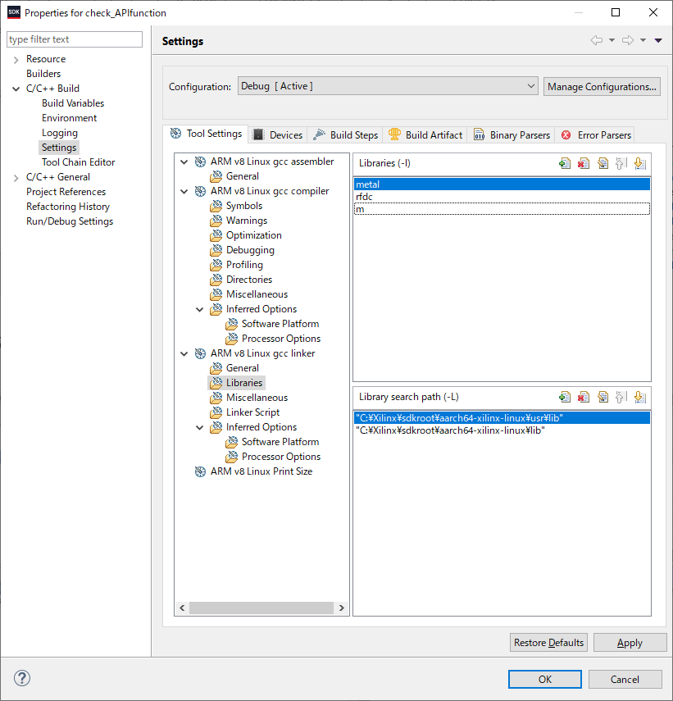Select the aarch64-xilinx-linux¥usr¥lib search path

[x=502, y=418]
